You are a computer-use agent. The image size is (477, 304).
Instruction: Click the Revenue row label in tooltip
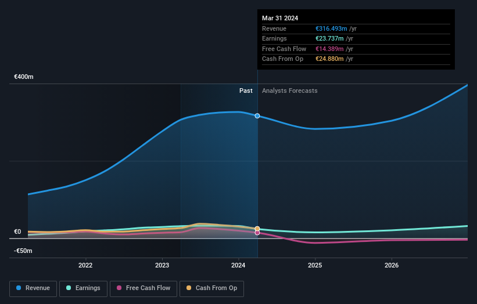click(274, 28)
